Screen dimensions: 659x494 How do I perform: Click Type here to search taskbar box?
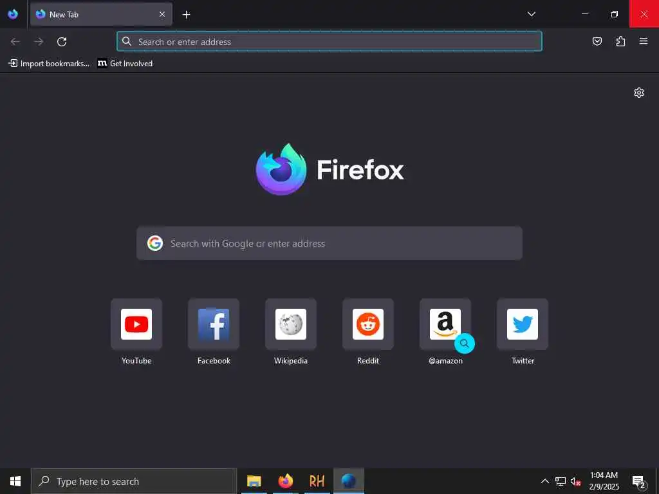[x=134, y=481]
